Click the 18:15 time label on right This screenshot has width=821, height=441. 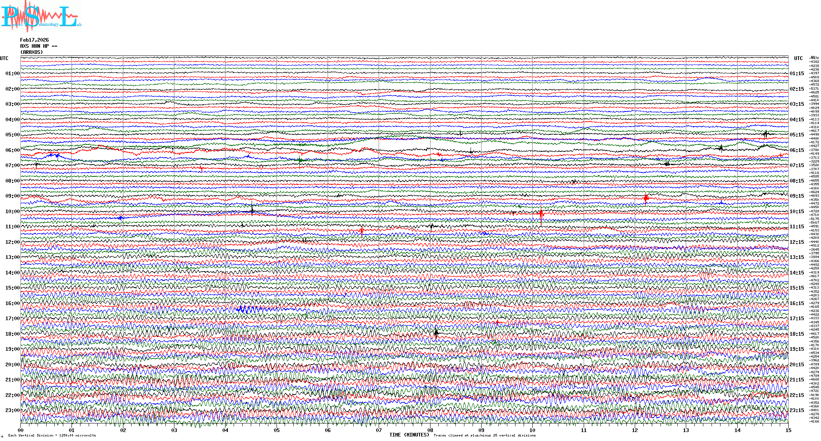click(x=796, y=334)
